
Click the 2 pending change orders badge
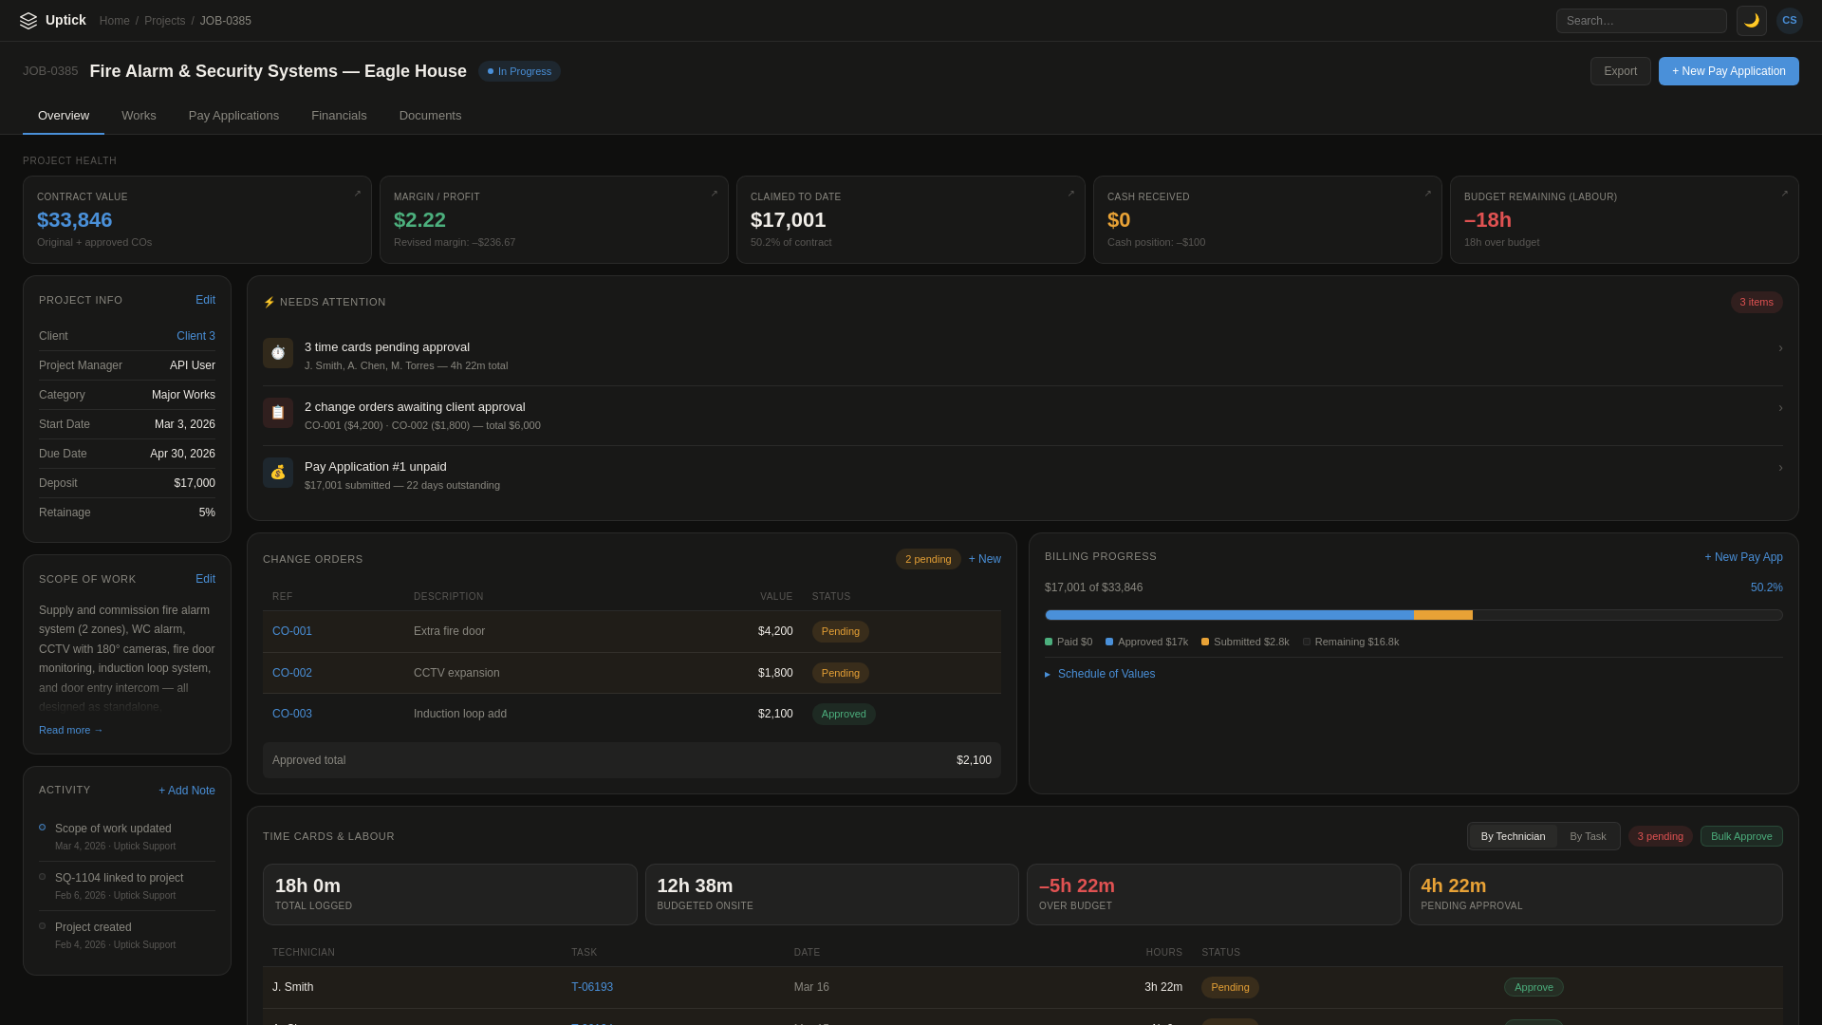[928, 559]
